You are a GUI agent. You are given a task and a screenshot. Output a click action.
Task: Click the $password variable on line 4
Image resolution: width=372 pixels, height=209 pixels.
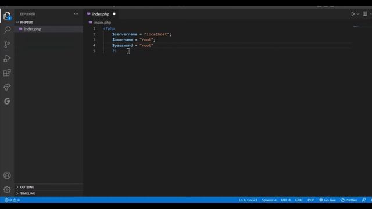point(122,45)
